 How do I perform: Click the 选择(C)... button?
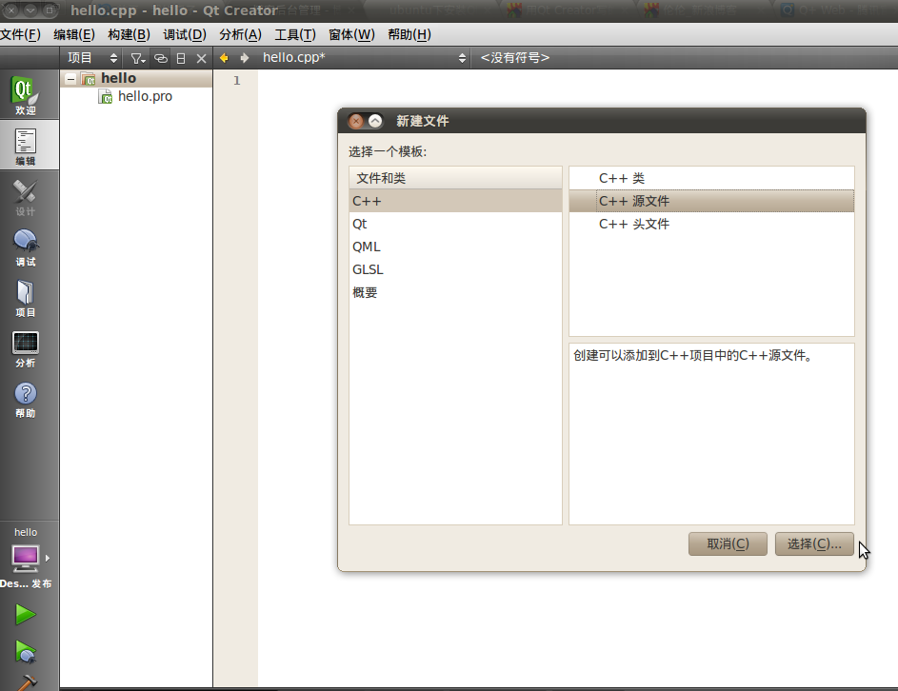click(x=814, y=543)
